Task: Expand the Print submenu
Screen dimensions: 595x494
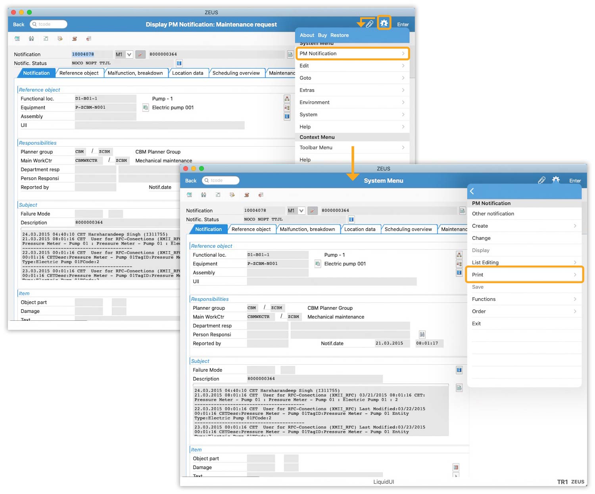Action: pyautogui.click(x=524, y=275)
